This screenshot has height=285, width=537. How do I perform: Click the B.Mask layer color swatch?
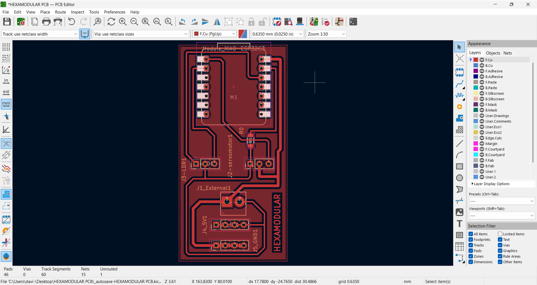(476, 110)
